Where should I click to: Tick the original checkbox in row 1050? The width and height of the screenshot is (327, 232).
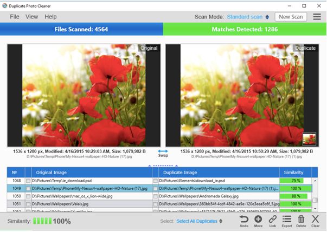(x=28, y=196)
